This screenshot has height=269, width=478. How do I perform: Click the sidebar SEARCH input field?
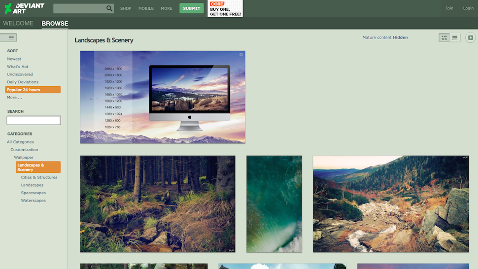34,120
